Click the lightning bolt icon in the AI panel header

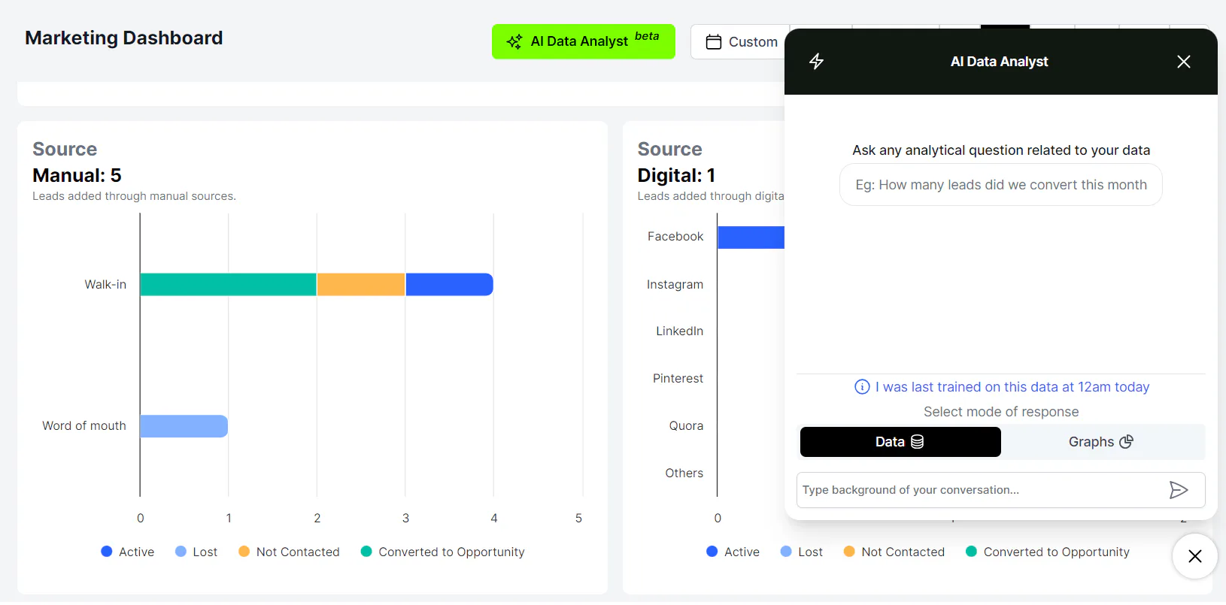point(816,62)
